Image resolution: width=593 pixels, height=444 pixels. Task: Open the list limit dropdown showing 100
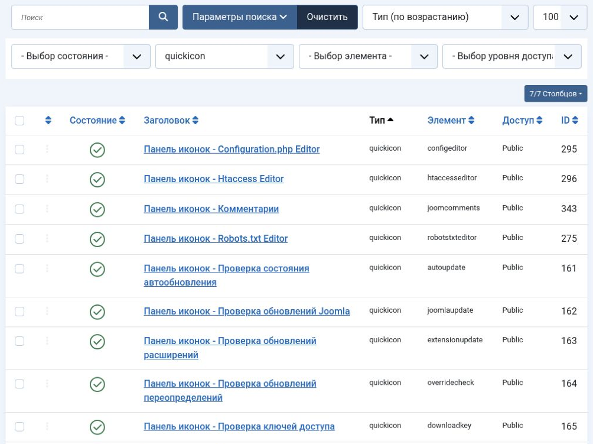click(560, 17)
